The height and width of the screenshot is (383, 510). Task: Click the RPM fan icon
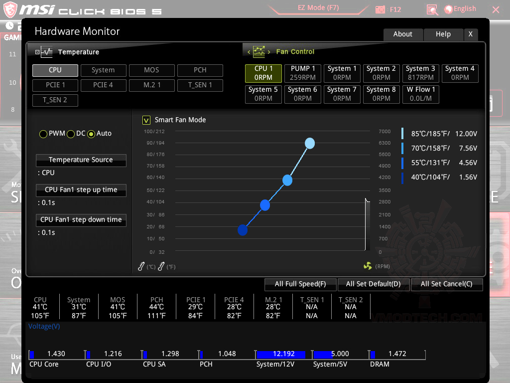[x=368, y=266]
